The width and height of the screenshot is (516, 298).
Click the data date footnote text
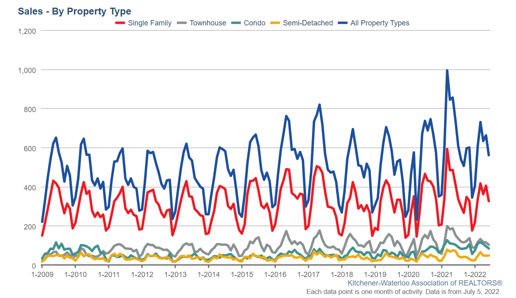click(x=404, y=292)
